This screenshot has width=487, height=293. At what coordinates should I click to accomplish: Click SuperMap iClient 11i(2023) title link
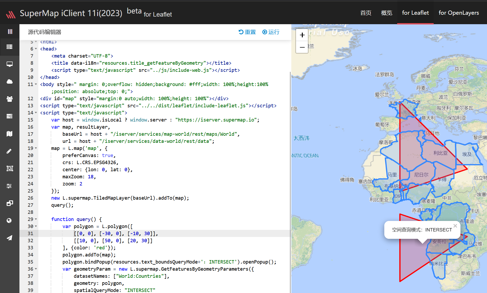pos(71,13)
